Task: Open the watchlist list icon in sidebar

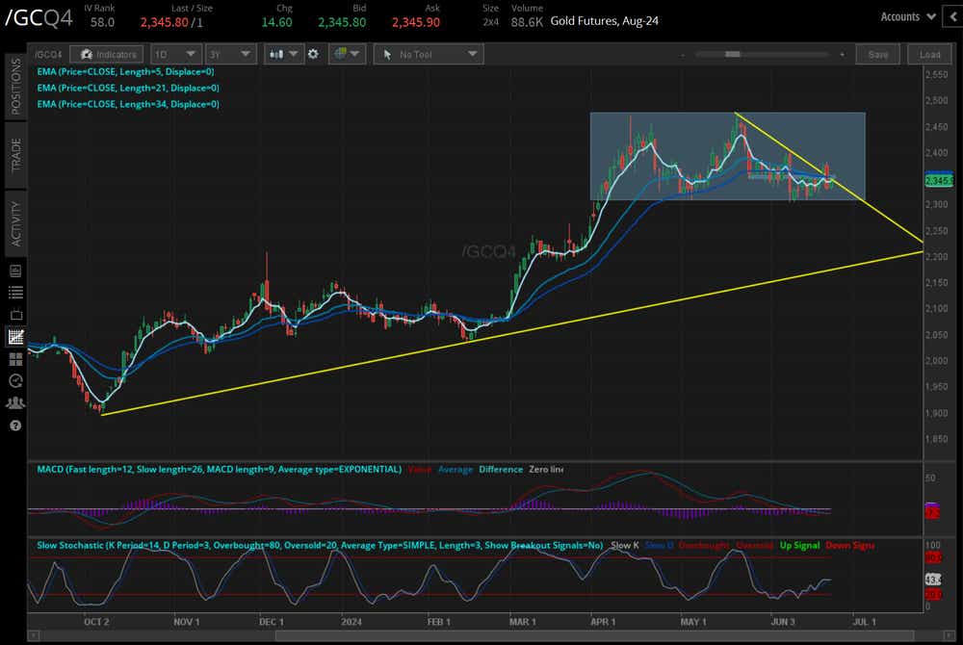Action: tap(15, 293)
